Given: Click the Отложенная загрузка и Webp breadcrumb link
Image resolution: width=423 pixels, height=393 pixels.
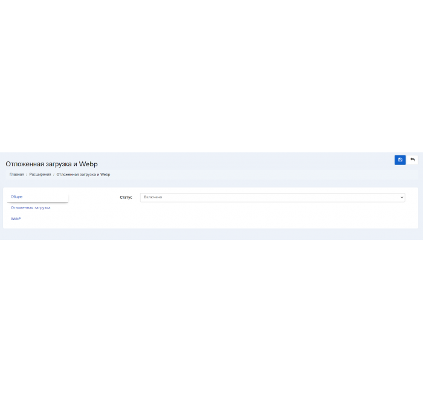Looking at the screenshot, I should (83, 175).
